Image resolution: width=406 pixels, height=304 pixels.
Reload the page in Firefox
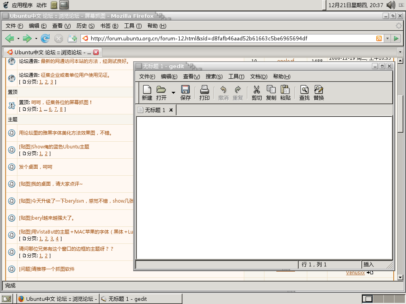click(45, 38)
